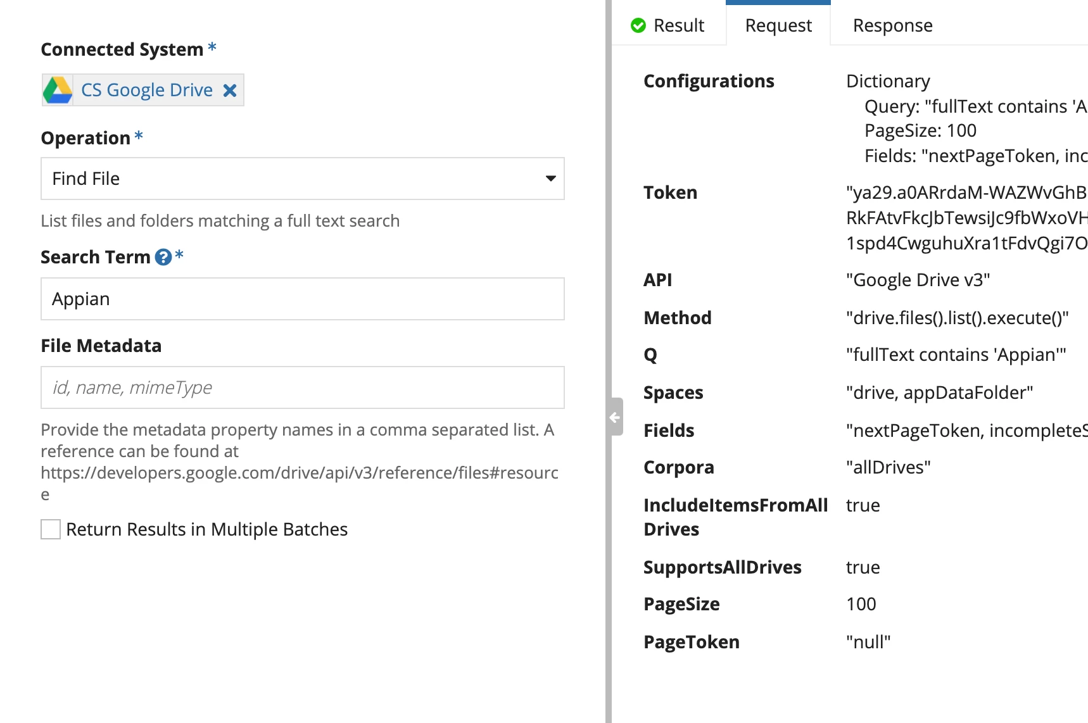The height and width of the screenshot is (723, 1088).
Task: Collapse the panel with the arrow handle
Action: click(615, 417)
